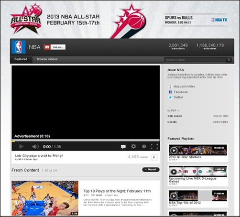Click the YouTube Subscribe button
The image size is (240, 217).
tap(55, 47)
